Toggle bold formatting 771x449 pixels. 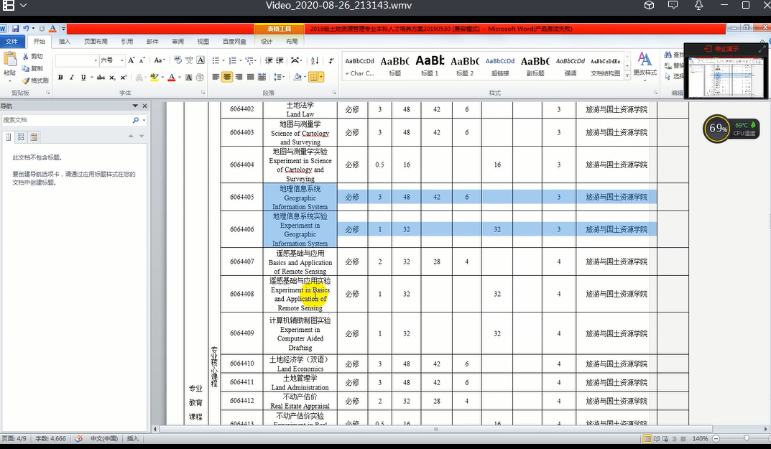[x=60, y=78]
